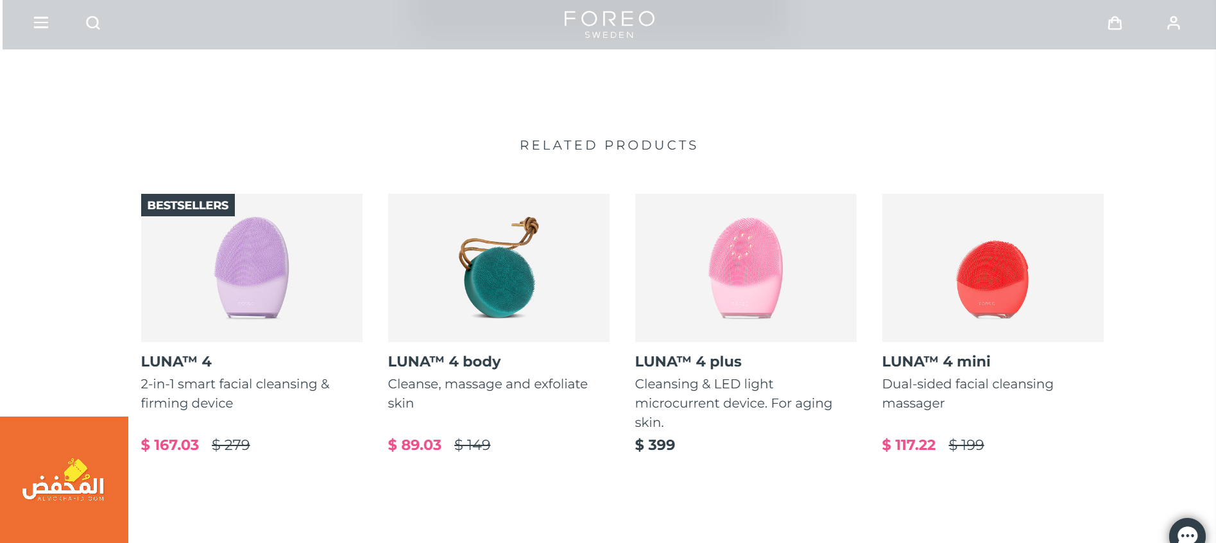
Task: Open the hamburger navigation menu
Action: pyautogui.click(x=41, y=23)
